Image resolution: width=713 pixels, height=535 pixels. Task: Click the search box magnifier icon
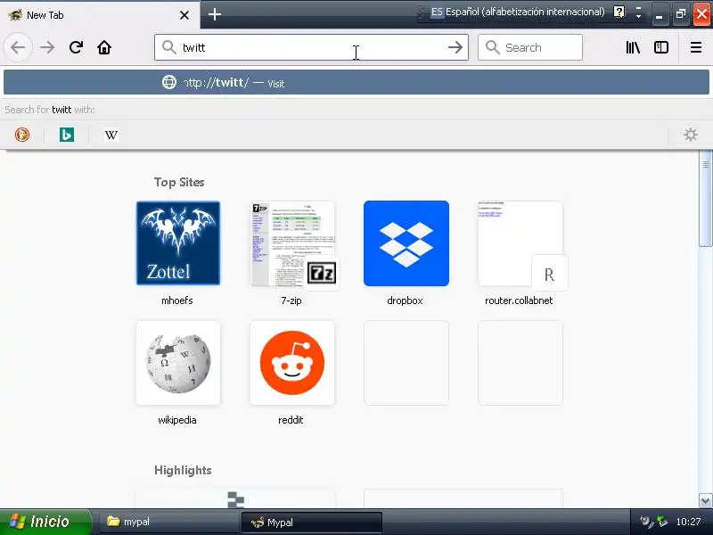(492, 47)
